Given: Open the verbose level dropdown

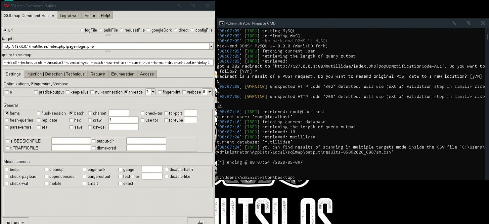Looking at the screenshot, I should 209,92.
